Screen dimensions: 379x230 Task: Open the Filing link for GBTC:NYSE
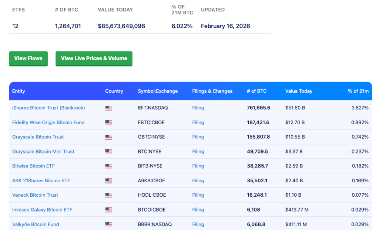198,137
